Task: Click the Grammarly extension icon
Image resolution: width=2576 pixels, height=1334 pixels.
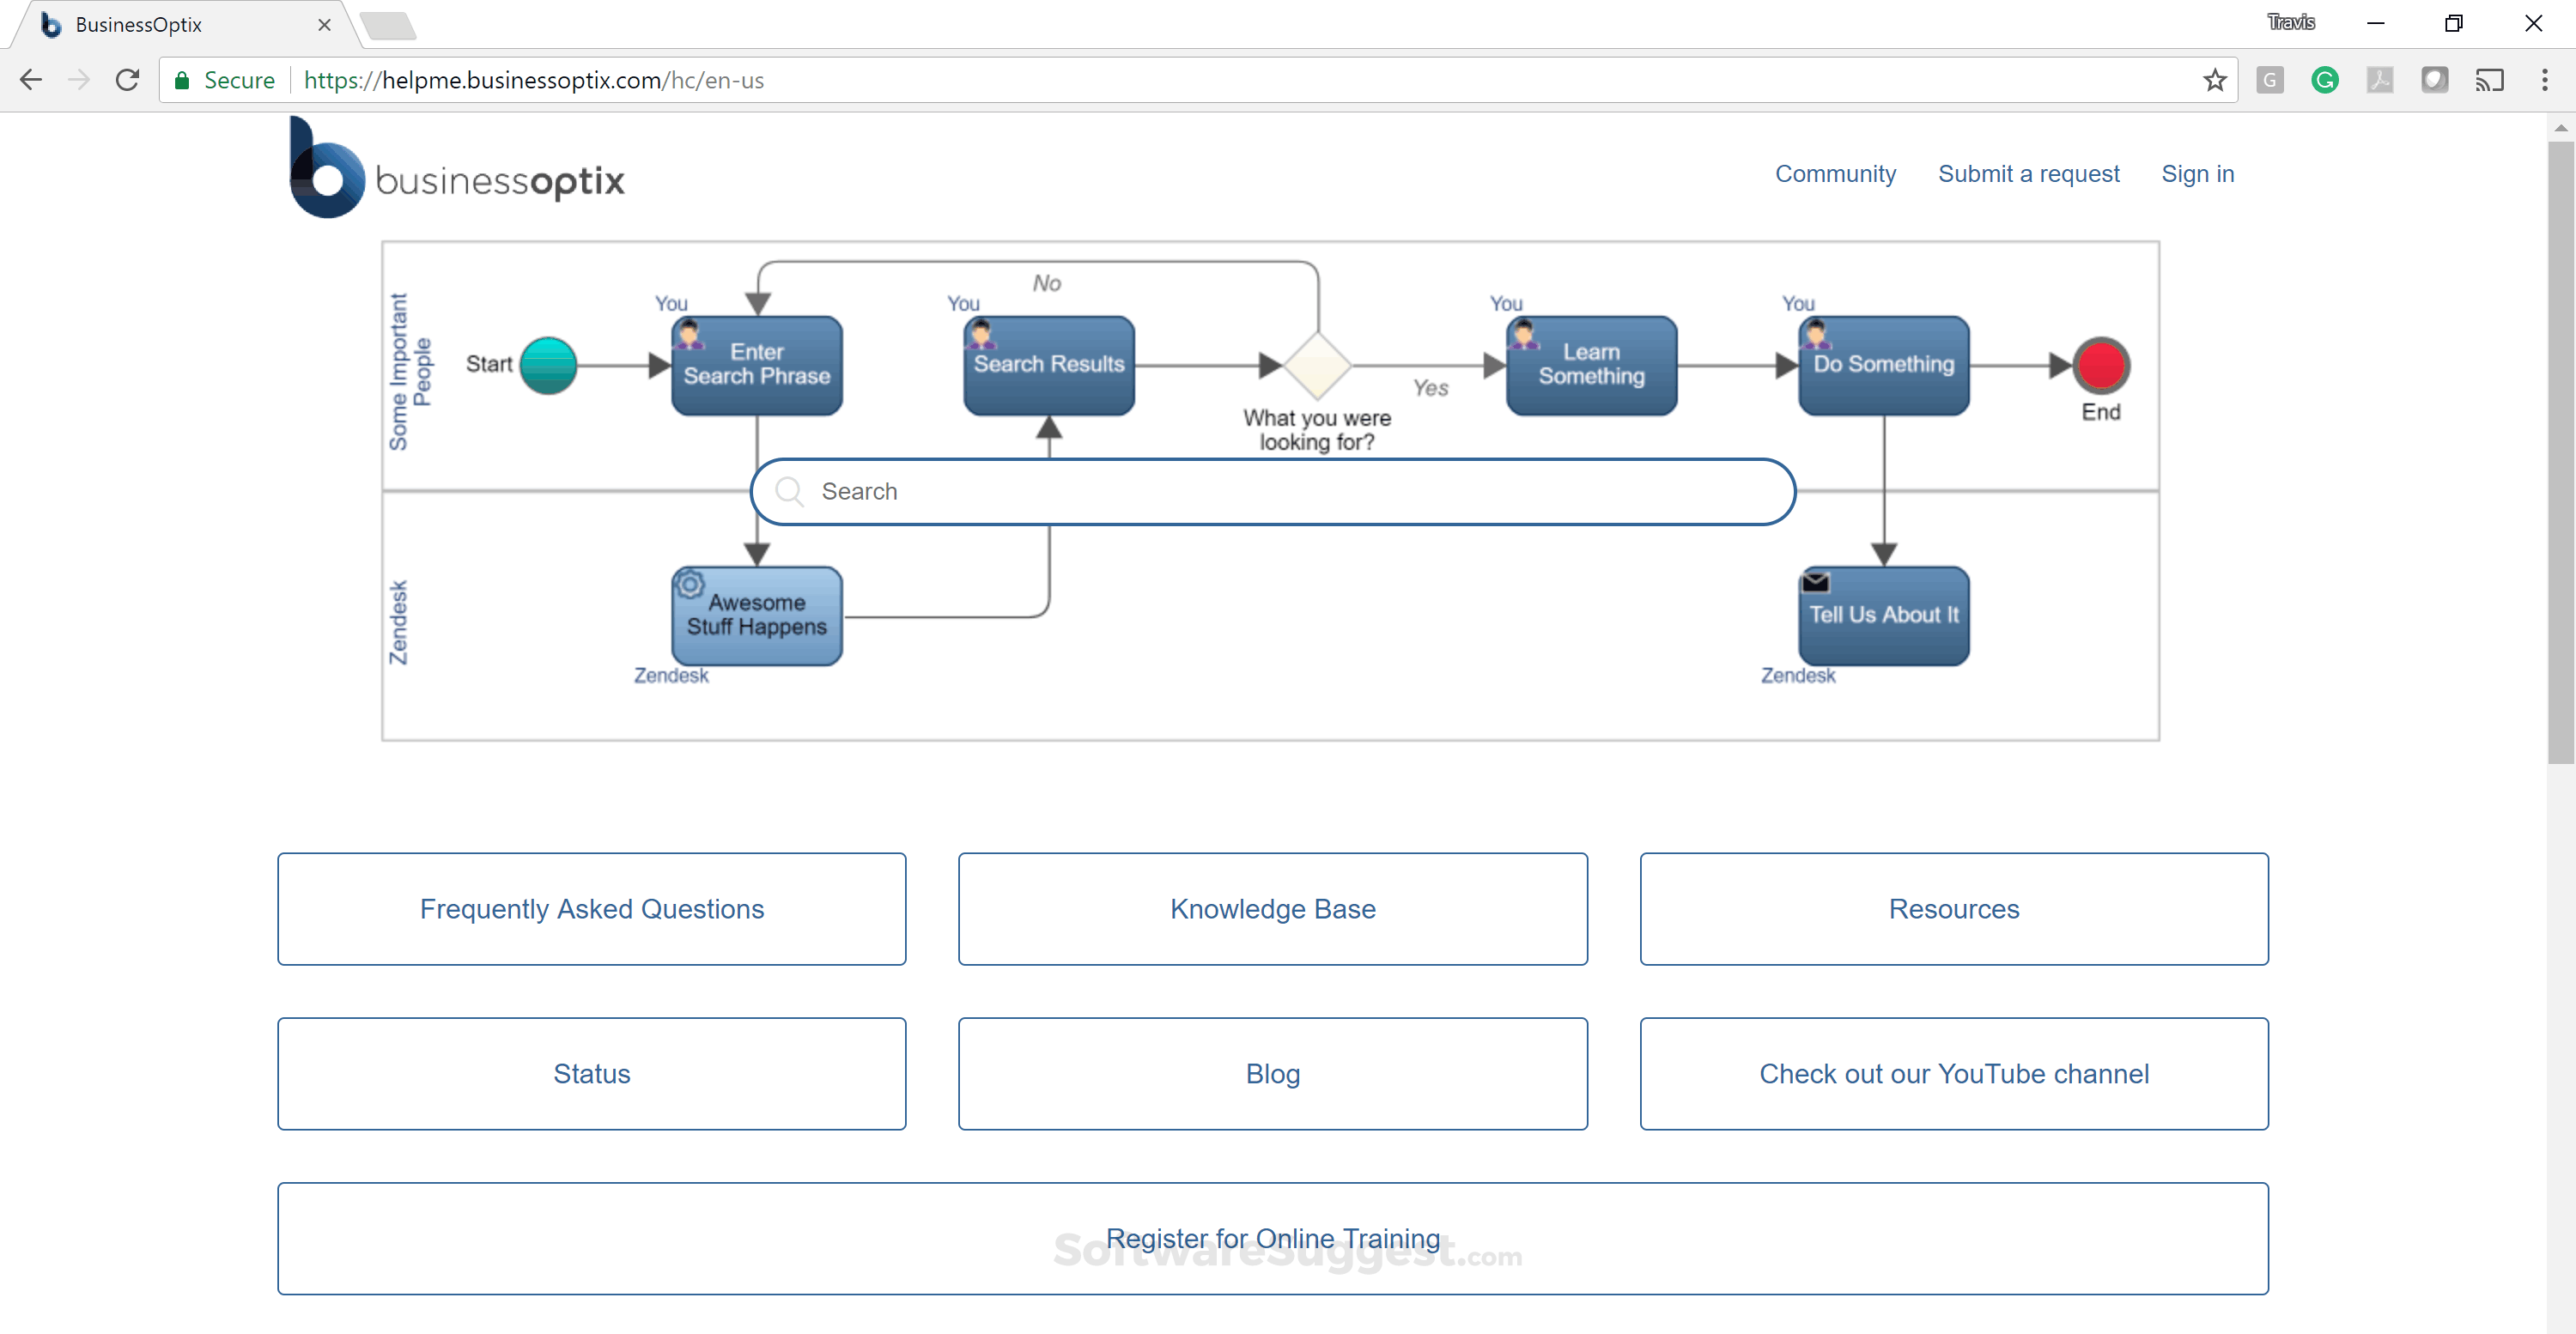Action: pos(2325,80)
